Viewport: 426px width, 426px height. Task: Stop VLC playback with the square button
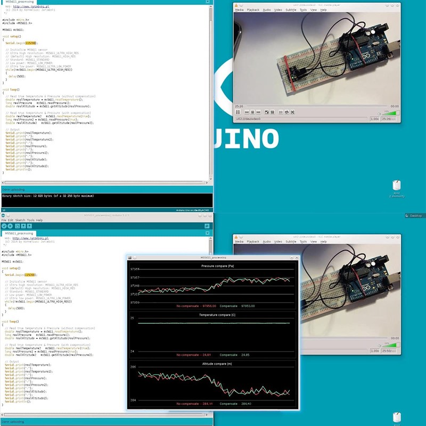pyautogui.click(x=252, y=112)
